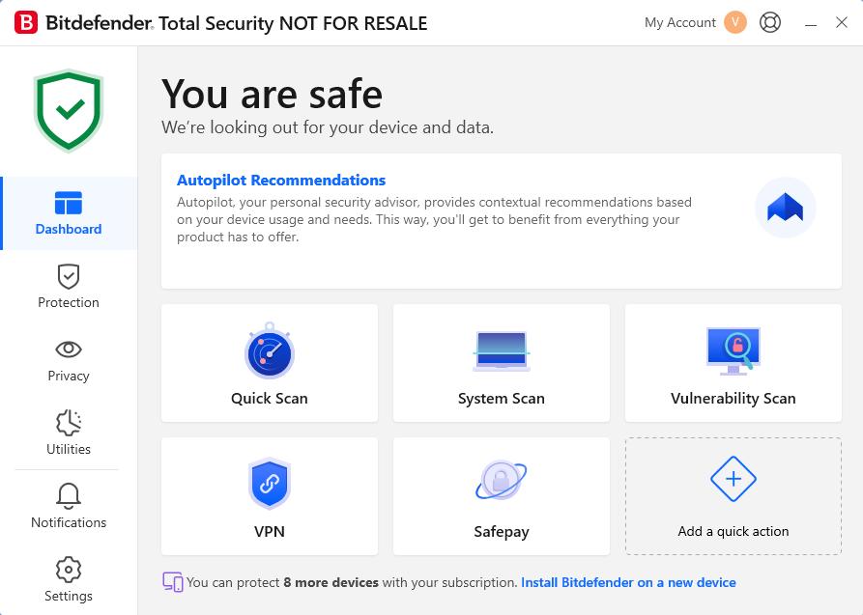Open the Autopilot Recommendations heading link
Screen dimensions: 863x615
(x=281, y=181)
